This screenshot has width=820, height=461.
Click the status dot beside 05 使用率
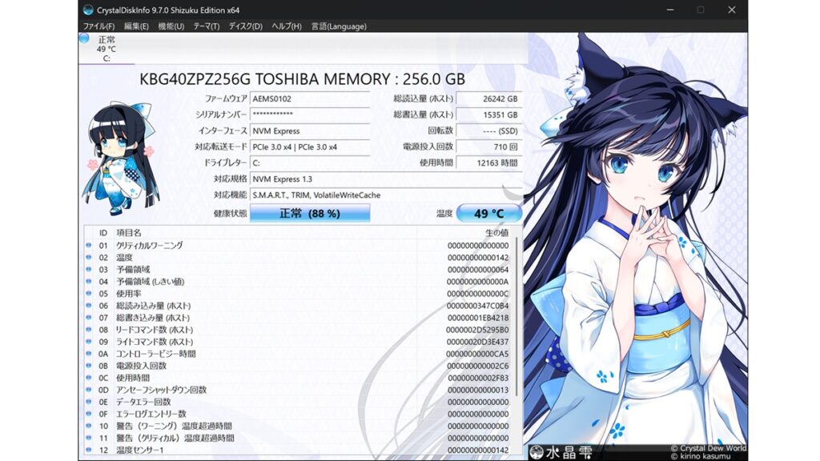[88, 294]
